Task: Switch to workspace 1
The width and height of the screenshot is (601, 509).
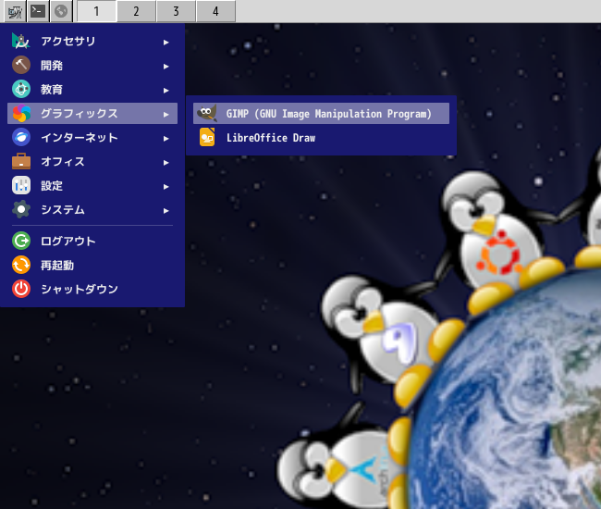Action: 96,11
